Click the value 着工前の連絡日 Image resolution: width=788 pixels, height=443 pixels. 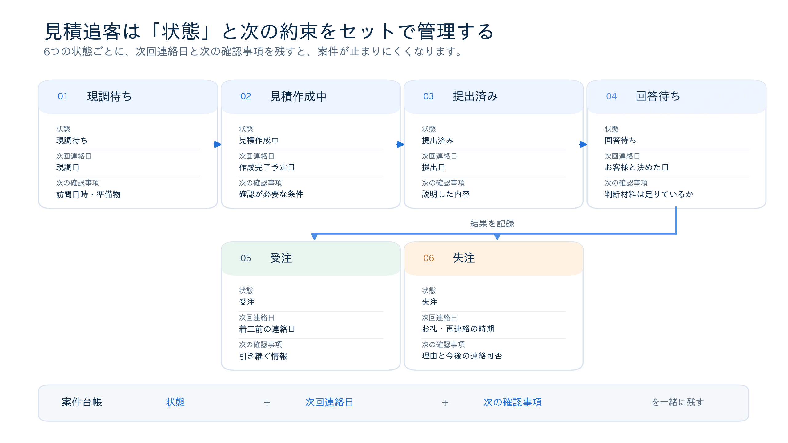(267, 329)
